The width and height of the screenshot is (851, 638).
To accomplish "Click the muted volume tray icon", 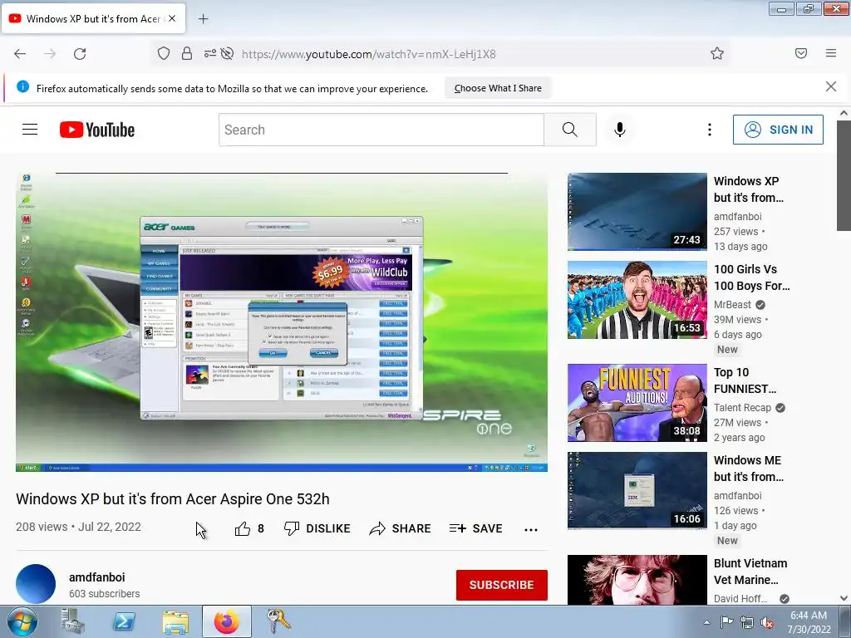I will point(767,622).
